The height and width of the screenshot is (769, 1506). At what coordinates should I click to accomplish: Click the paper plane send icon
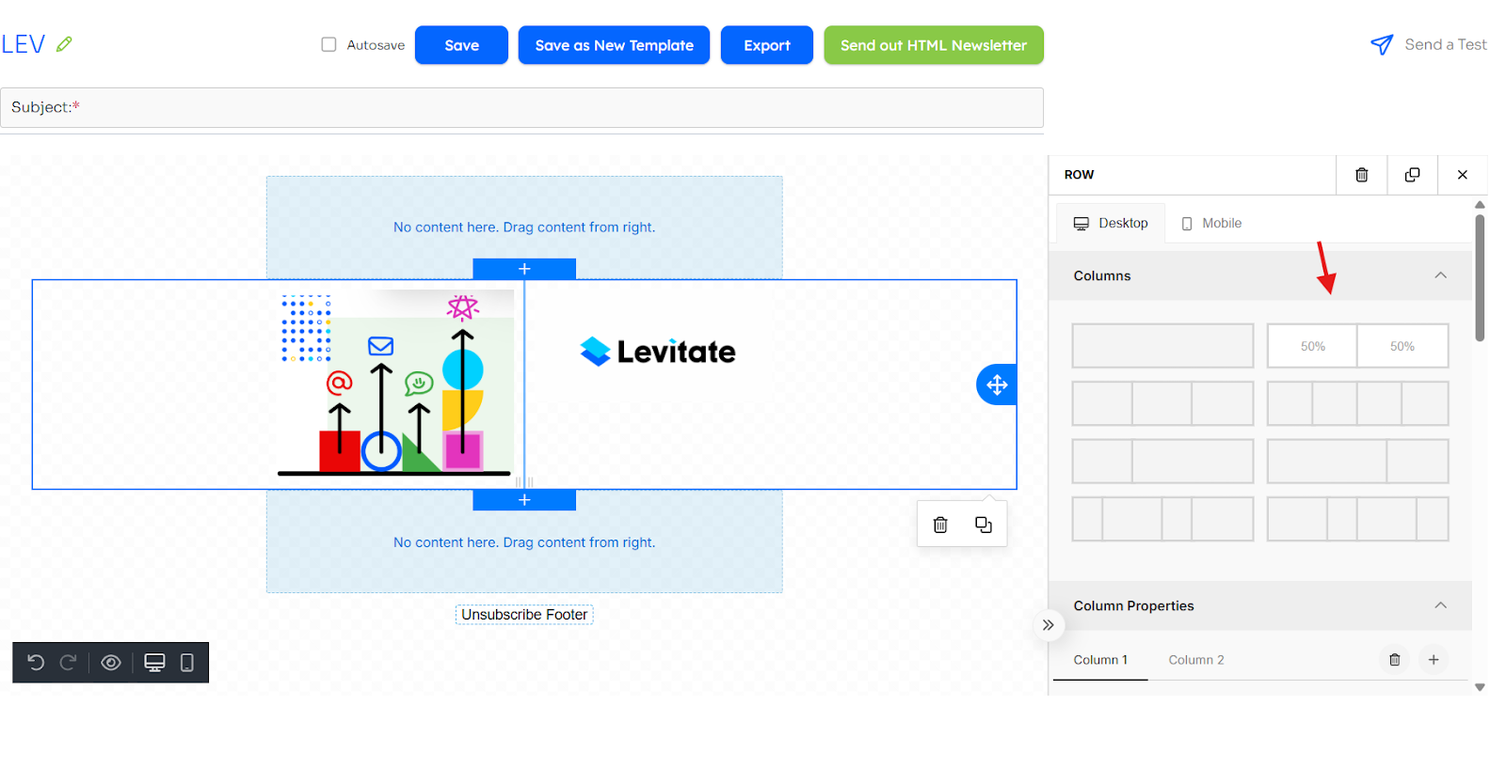(x=1382, y=44)
